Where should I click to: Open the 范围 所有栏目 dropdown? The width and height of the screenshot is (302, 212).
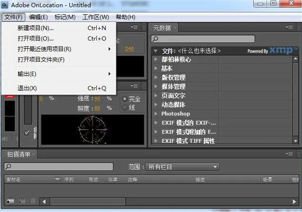point(183,166)
